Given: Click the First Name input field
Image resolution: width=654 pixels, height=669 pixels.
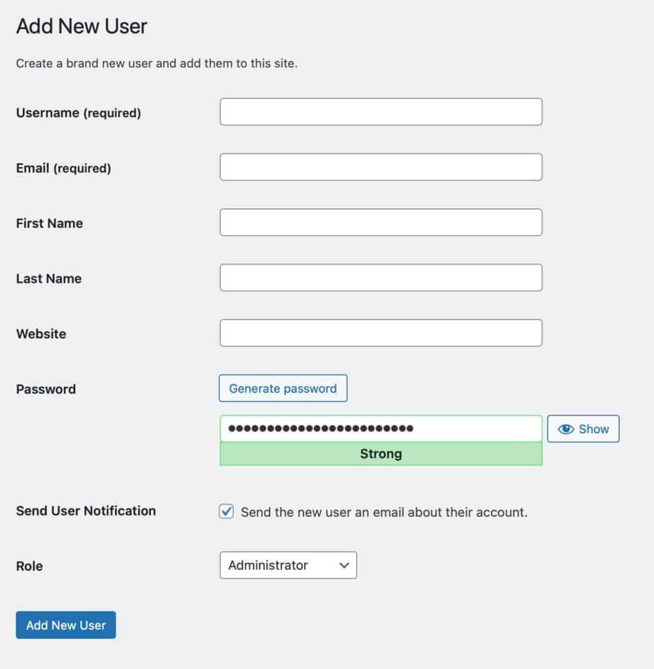Looking at the screenshot, I should click(x=381, y=222).
